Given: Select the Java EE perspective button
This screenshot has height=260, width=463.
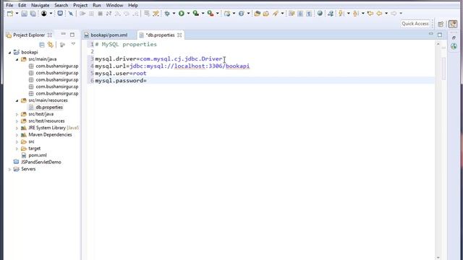Looking at the screenshot, I should click(x=453, y=24).
